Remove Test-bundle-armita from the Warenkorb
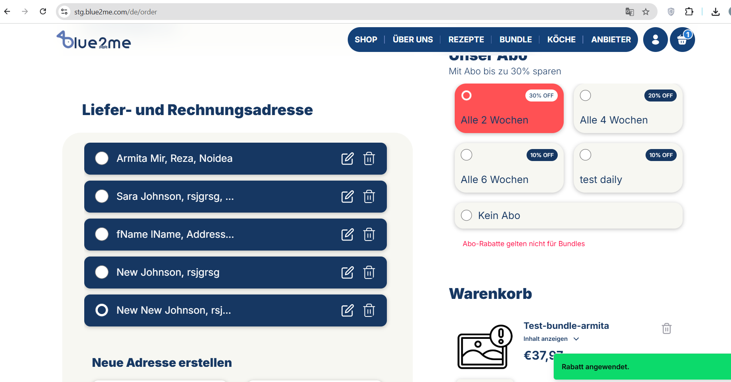 coord(666,328)
